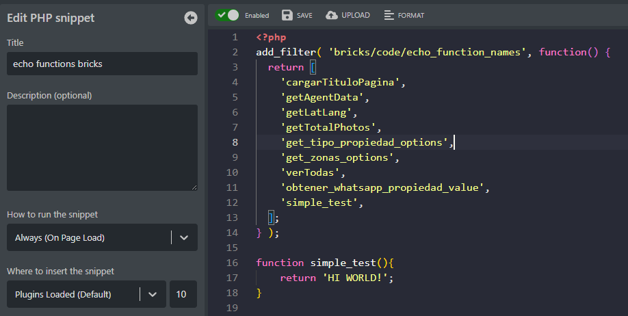Click the 'obtener_whatsapp_propiedad_value' code line
The height and width of the screenshot is (316, 628).
pos(385,187)
